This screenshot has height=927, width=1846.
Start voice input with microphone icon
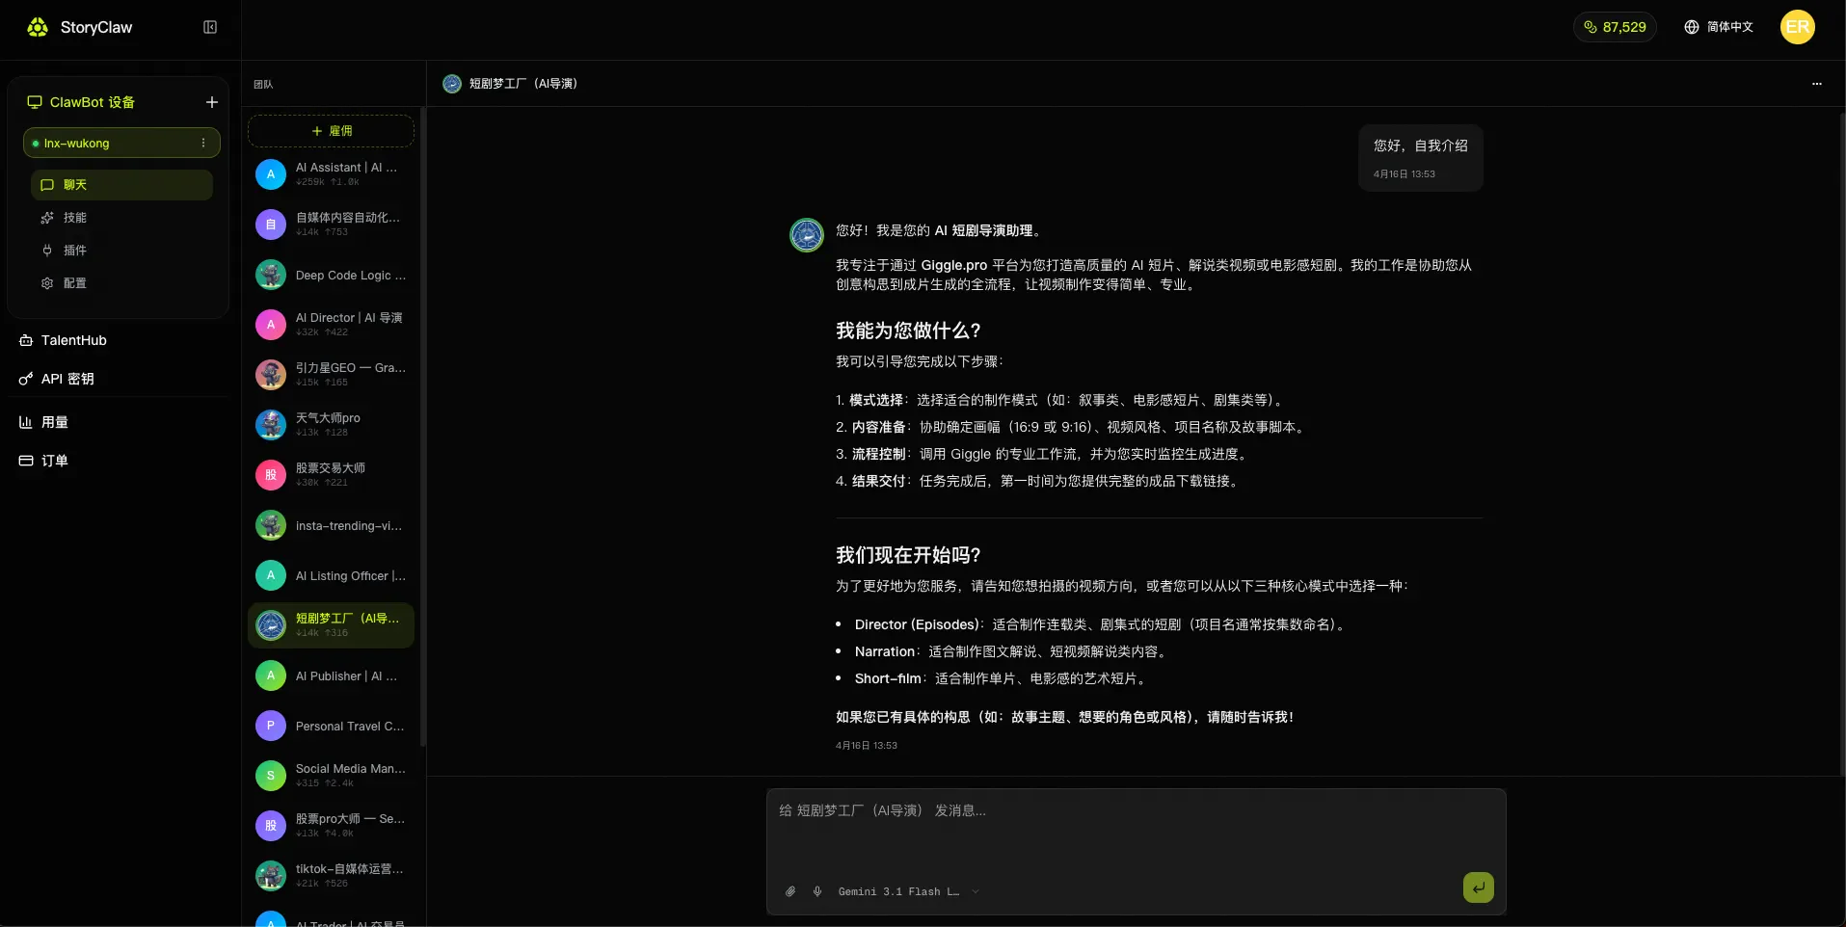click(817, 891)
